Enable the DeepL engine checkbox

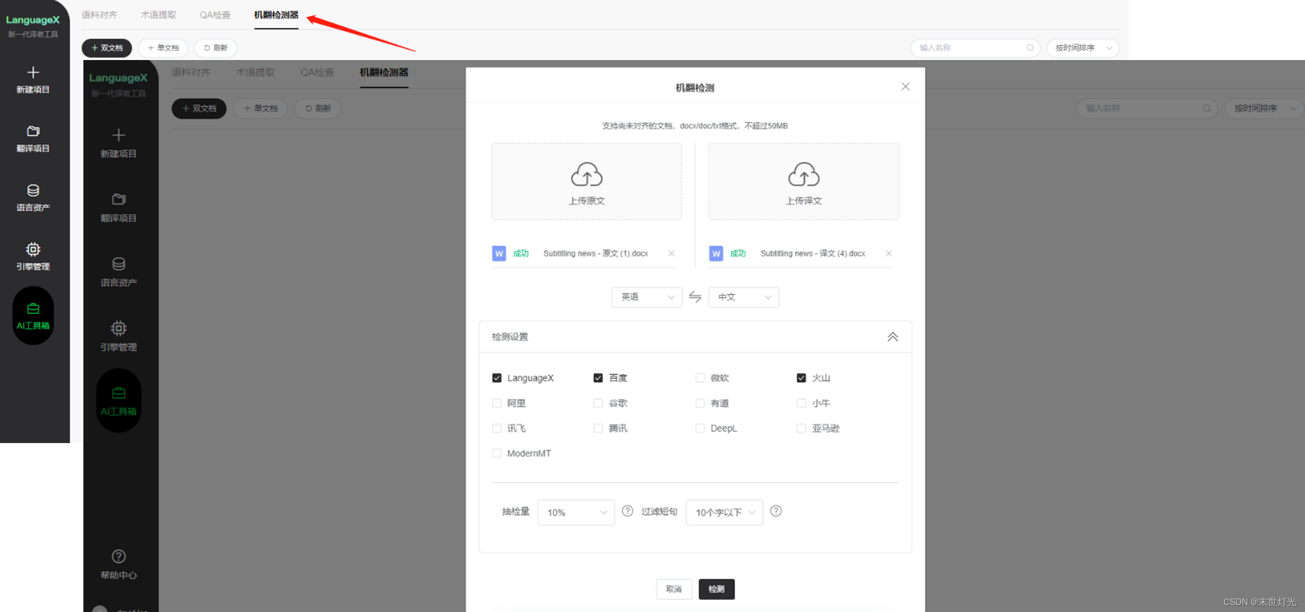(x=700, y=428)
